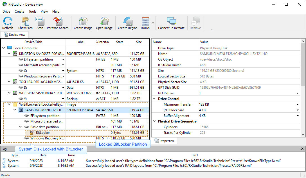Click the GPT Disk GUID value
Image resolution: width=306 pixels, height=178 pixels.
(230, 88)
